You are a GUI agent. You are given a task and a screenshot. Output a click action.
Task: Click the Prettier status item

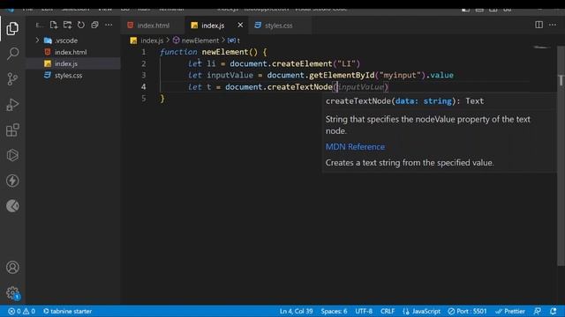510,311
